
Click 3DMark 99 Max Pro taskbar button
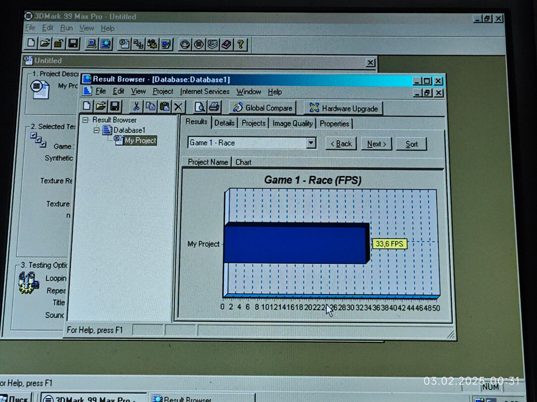tap(93, 398)
